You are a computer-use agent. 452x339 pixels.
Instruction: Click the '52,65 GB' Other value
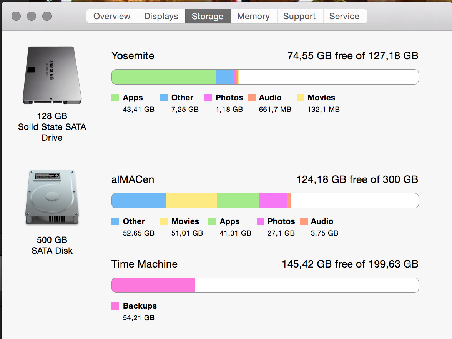click(139, 233)
